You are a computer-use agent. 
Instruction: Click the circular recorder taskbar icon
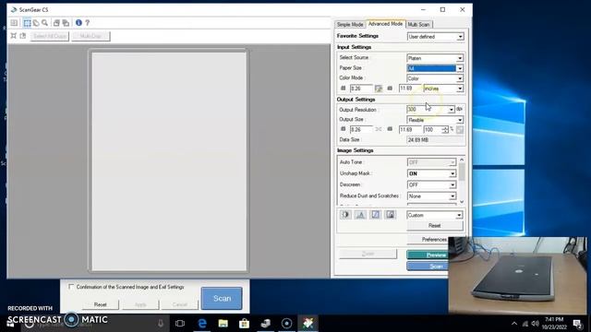click(286, 323)
